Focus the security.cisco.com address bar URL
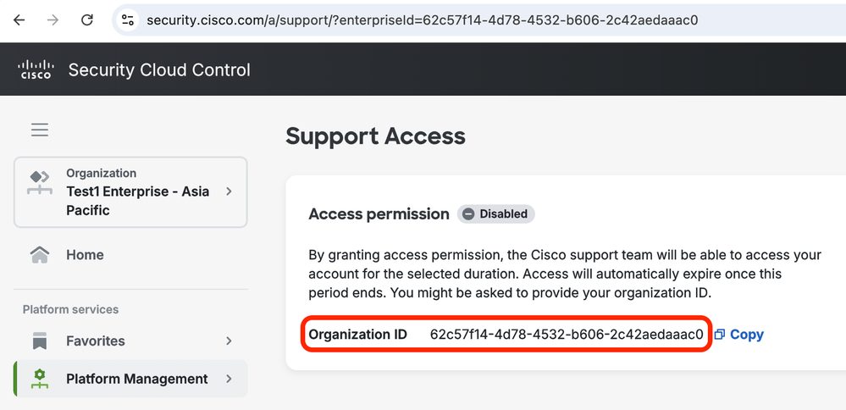This screenshot has height=410, width=846. 422,20
